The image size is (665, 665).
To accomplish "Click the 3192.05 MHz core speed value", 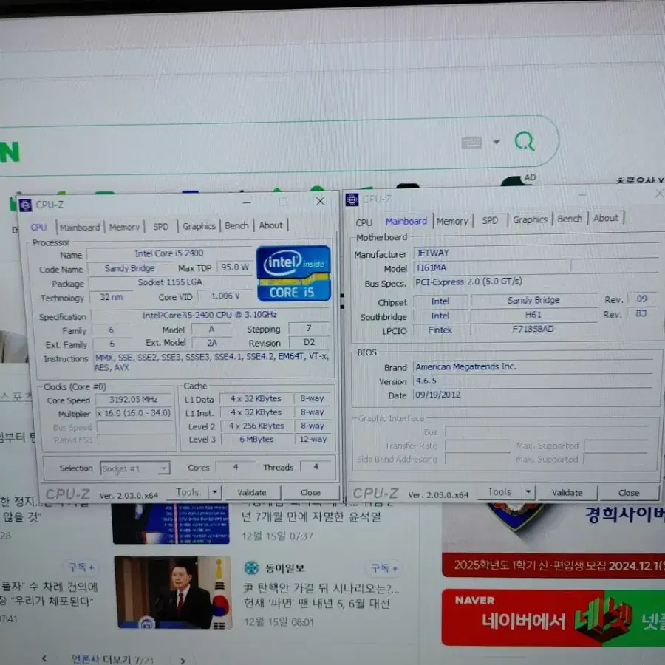I will [134, 400].
